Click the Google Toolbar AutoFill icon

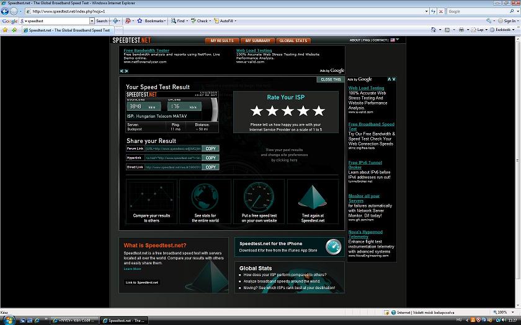(x=216, y=20)
